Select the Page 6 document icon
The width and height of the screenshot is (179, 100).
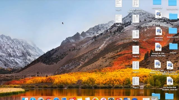click(x=136, y=81)
